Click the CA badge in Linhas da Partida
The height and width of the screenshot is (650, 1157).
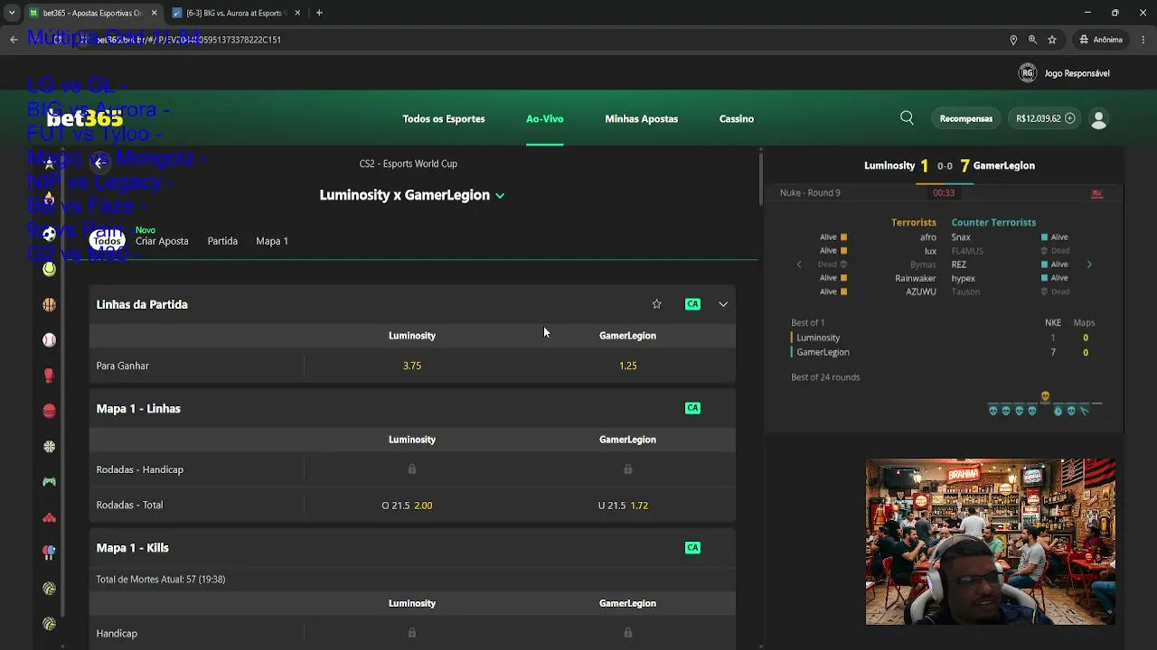coord(692,304)
